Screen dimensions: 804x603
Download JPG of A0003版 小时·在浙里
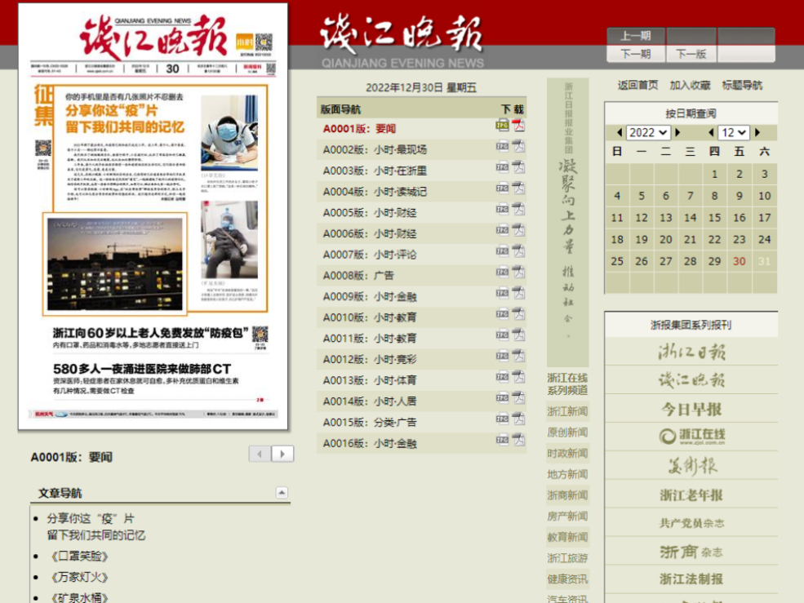502,167
